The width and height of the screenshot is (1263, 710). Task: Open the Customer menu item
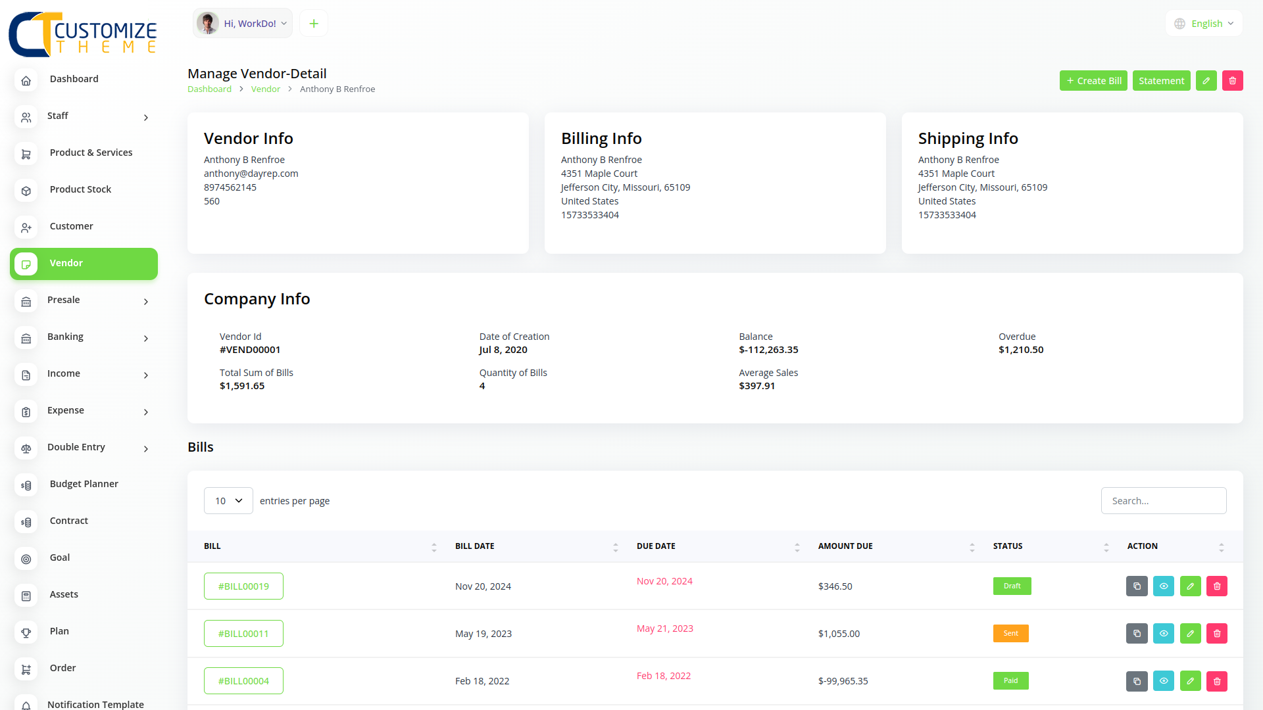[x=72, y=226]
